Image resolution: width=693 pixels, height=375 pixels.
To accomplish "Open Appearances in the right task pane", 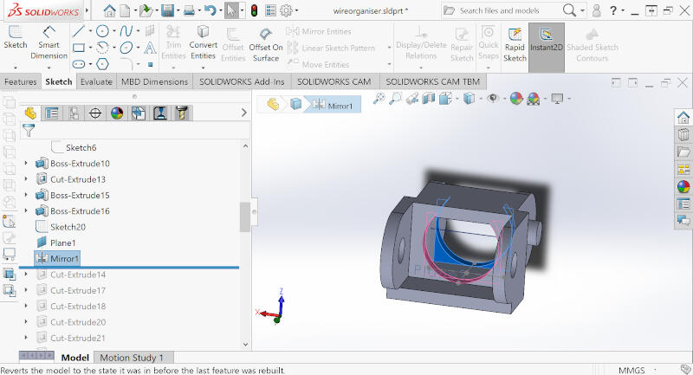I will pyautogui.click(x=683, y=186).
